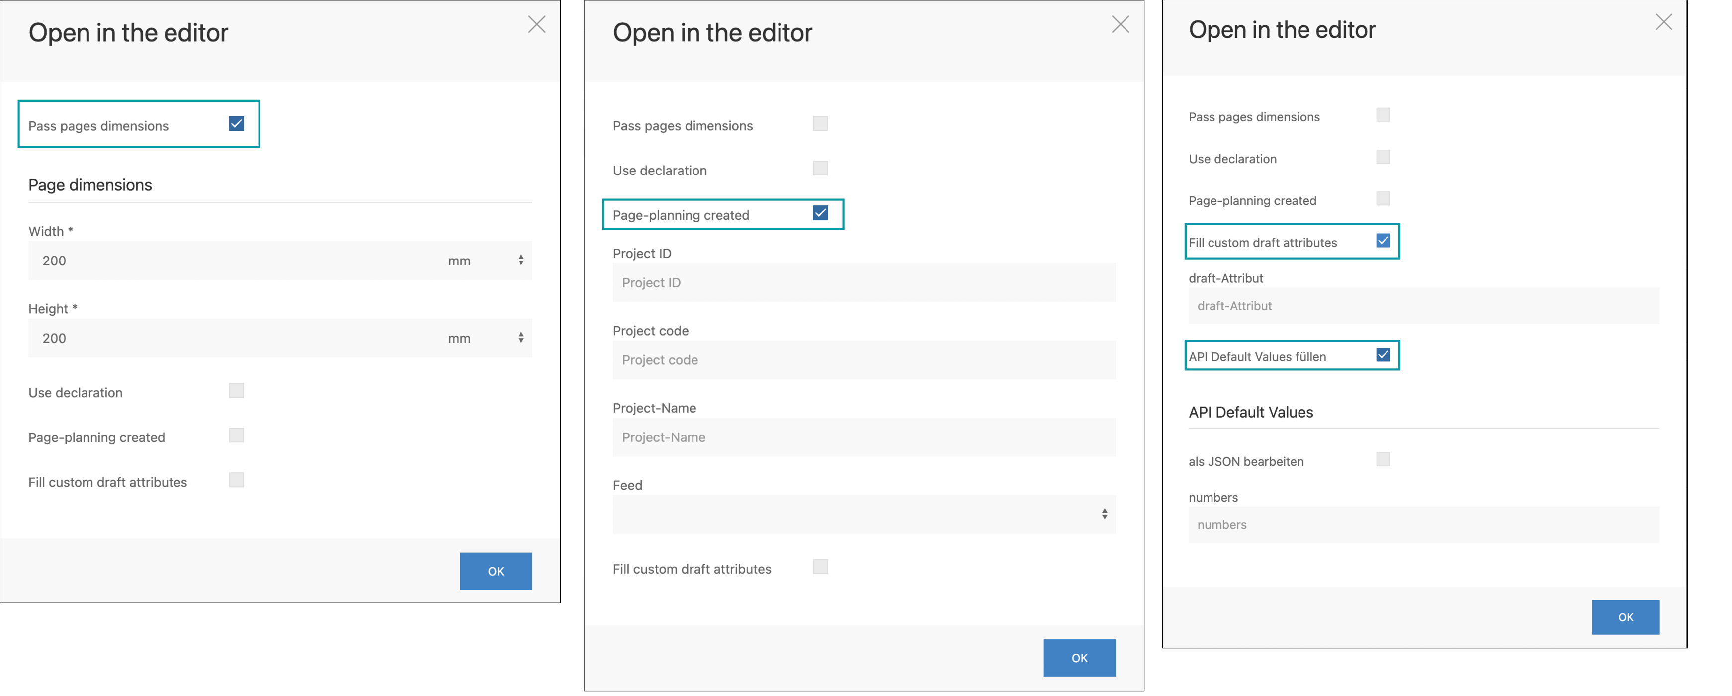Click OK in the left dialog

pos(496,571)
